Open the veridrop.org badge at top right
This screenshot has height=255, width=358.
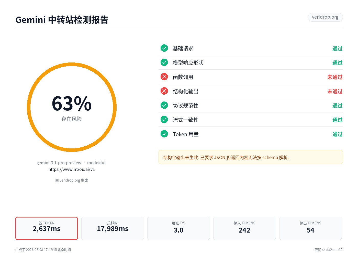click(x=325, y=17)
